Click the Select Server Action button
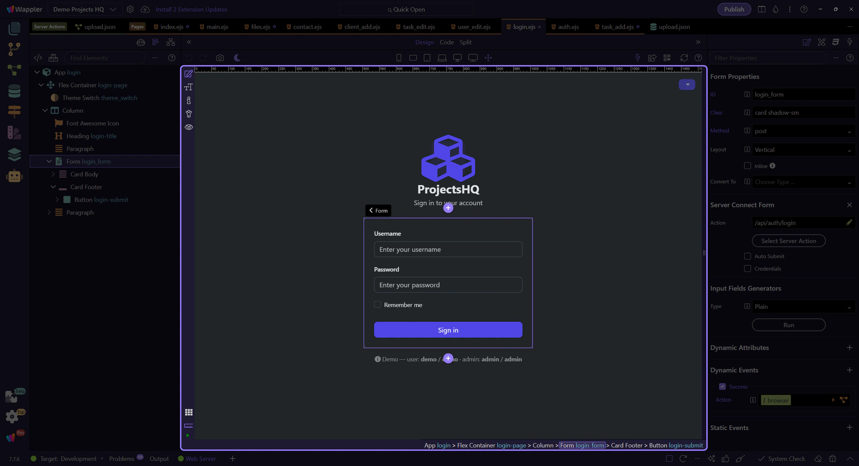Screen dimensions: 859x466 pyautogui.click(x=788, y=241)
